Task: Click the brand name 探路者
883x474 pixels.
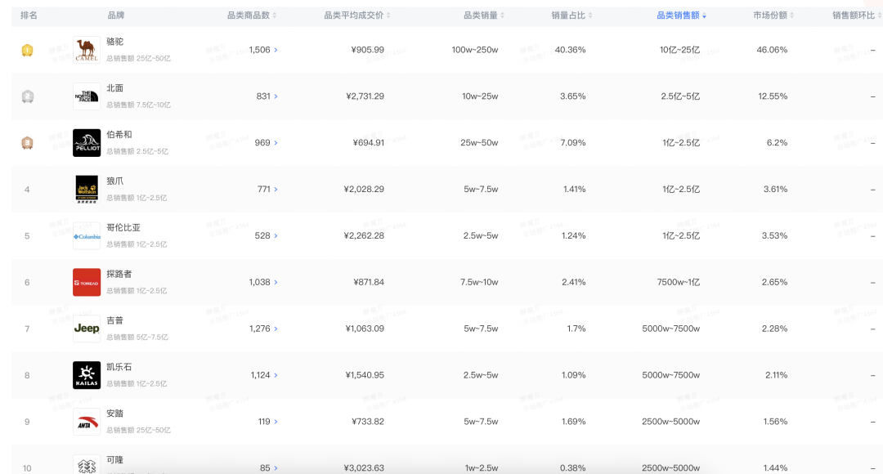Action: 119,274
